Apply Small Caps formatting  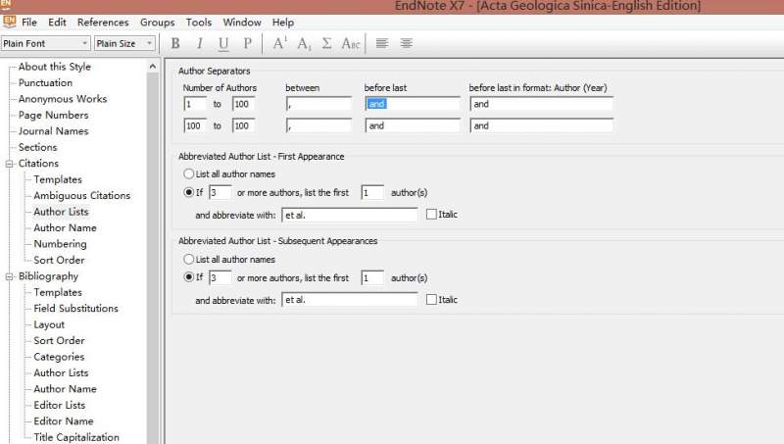pyautogui.click(x=351, y=43)
